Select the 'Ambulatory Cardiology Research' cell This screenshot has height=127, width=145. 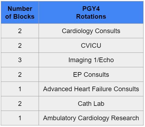point(91,118)
